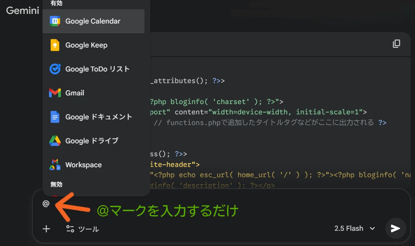415x246 pixels.
Task: Click the Google Docs document icon
Action: point(55,117)
